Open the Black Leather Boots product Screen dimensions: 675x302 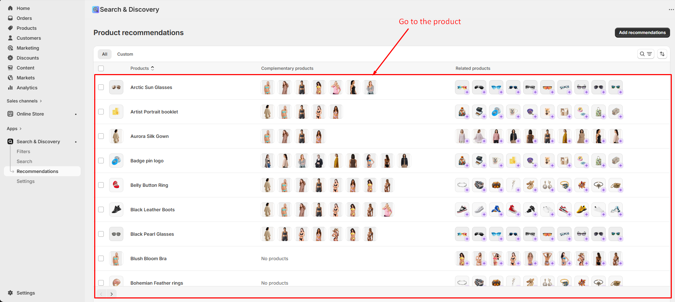coord(152,209)
